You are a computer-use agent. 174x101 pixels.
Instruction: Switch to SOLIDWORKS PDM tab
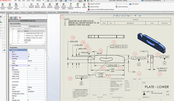pyautogui.click(x=63, y=12)
